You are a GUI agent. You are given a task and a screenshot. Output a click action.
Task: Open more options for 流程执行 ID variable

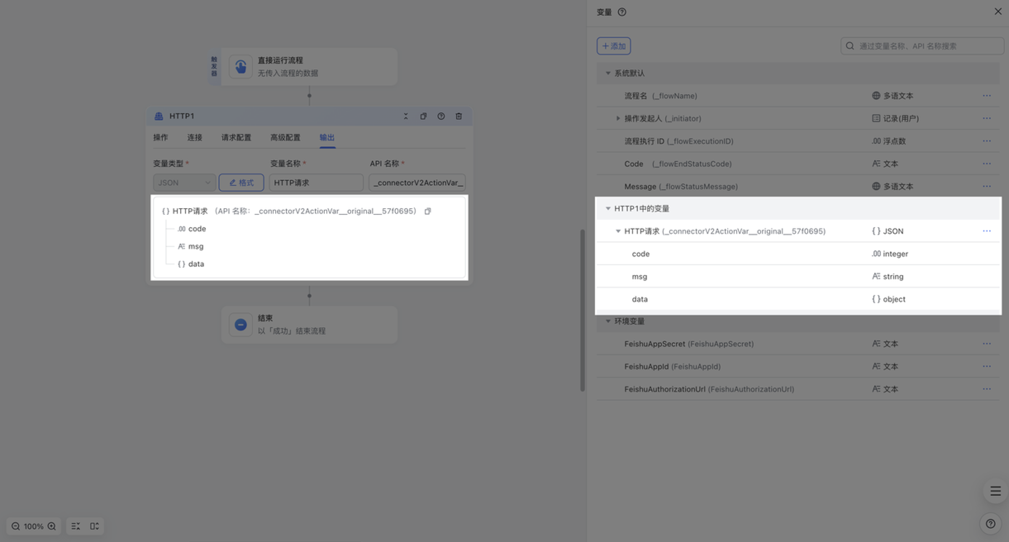tap(987, 141)
